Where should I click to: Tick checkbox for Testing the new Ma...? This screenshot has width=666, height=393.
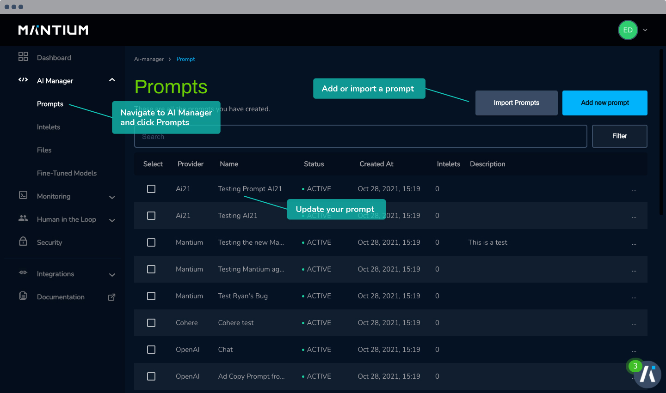point(151,242)
